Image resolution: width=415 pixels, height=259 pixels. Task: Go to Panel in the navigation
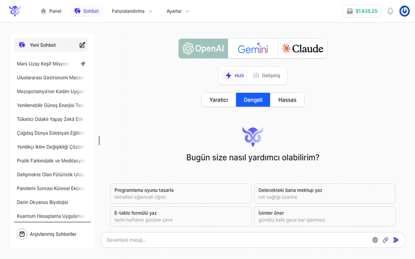click(51, 11)
